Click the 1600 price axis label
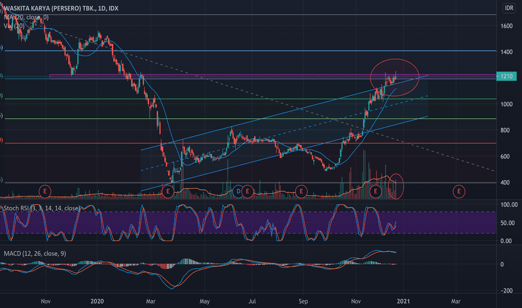Screen dimensions: 522x308 click(x=507, y=26)
